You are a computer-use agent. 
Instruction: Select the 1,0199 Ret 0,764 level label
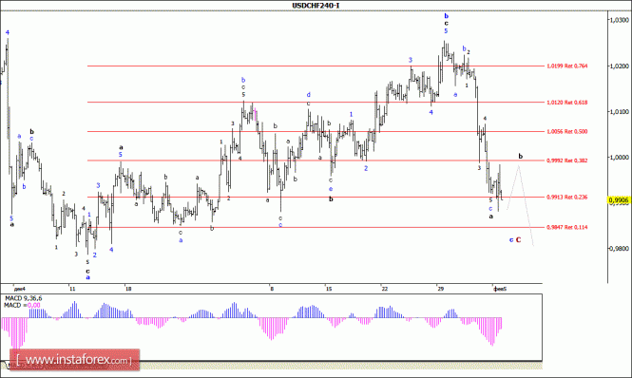(x=566, y=66)
